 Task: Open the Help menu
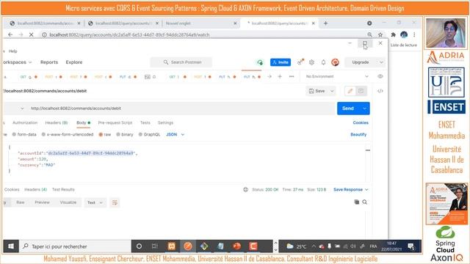12,51
